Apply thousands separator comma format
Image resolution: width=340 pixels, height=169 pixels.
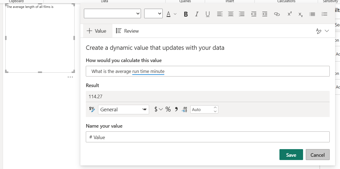point(176,109)
